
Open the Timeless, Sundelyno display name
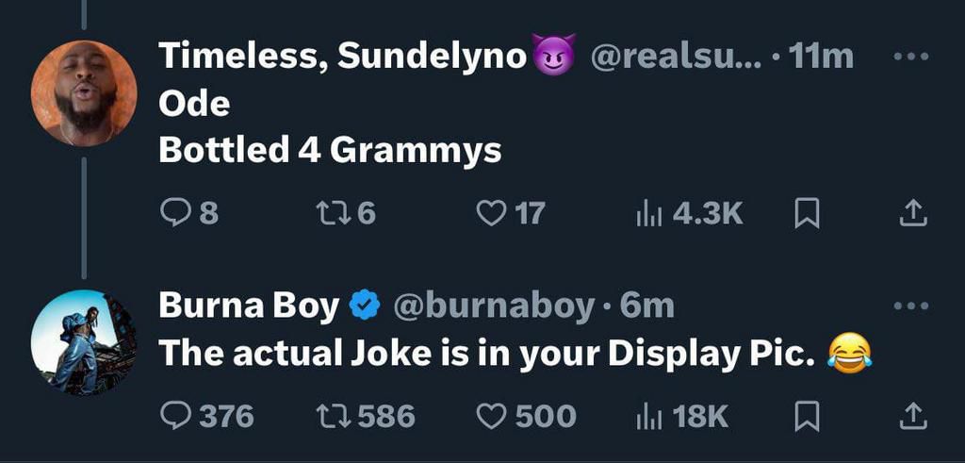[x=342, y=57]
